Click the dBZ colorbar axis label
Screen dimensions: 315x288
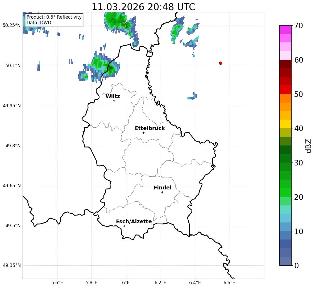[308, 146]
